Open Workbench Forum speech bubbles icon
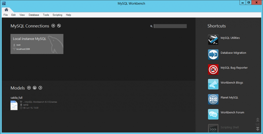This screenshot has width=263, height=134. click(213, 114)
